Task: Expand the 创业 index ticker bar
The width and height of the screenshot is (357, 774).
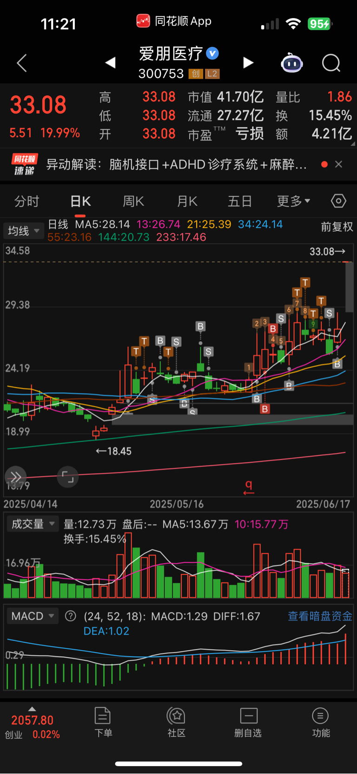Action: [x=32, y=709]
